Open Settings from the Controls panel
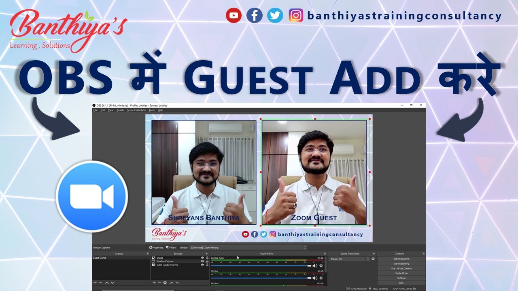 [x=401, y=278]
